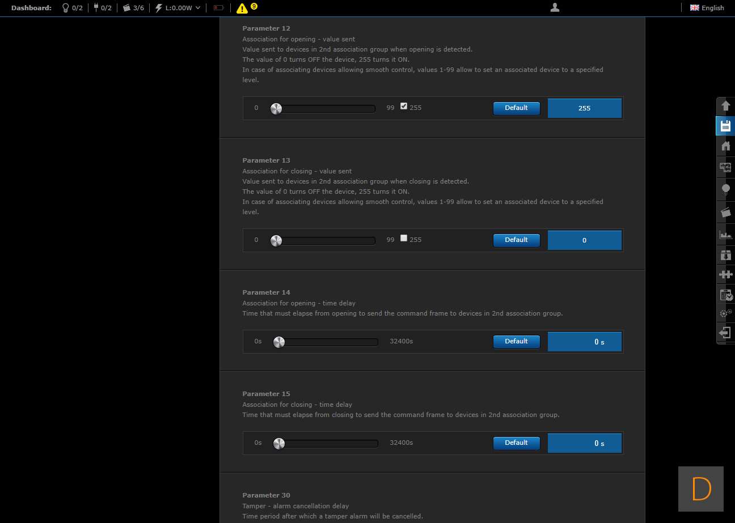
Task: Expand the power load L:0.00W dropdown
Action: [x=178, y=8]
